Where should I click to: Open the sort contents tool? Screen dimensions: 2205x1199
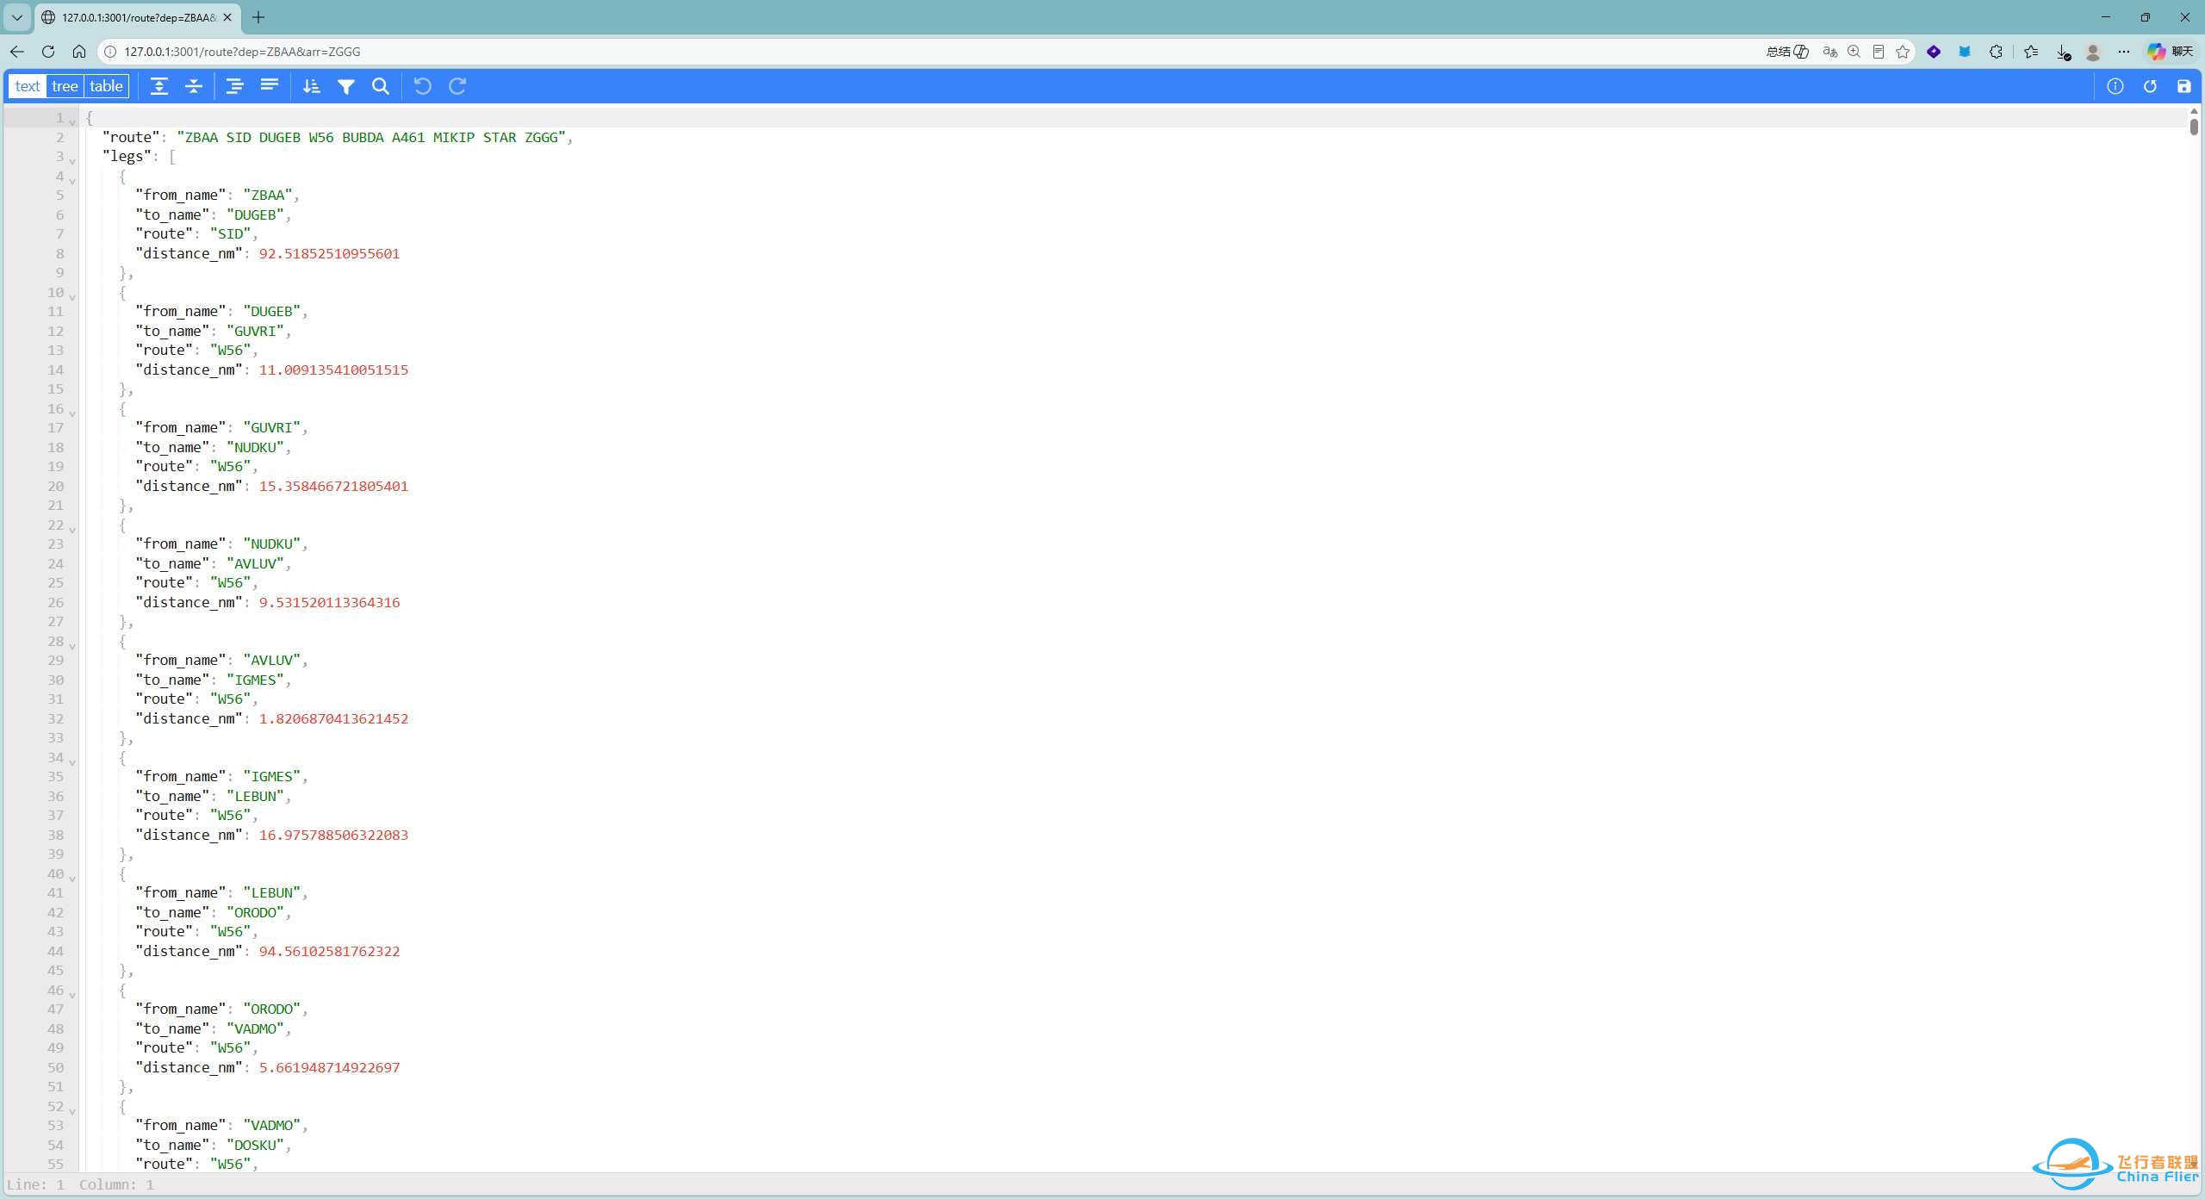coord(312,86)
